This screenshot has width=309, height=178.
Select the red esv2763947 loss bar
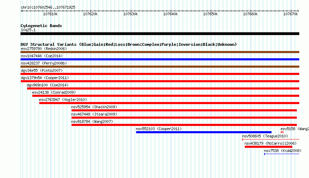pyautogui.click(x=169, y=103)
